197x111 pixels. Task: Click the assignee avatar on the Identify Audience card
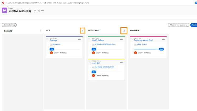click(93, 53)
